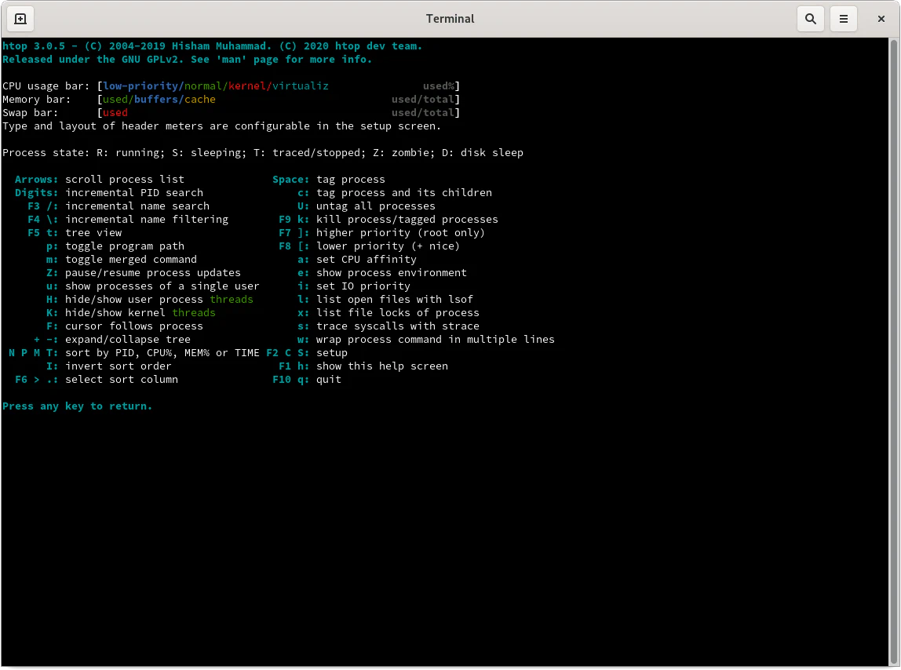Click the Terminal title in header bar
This screenshot has width=901, height=670.
(450, 19)
